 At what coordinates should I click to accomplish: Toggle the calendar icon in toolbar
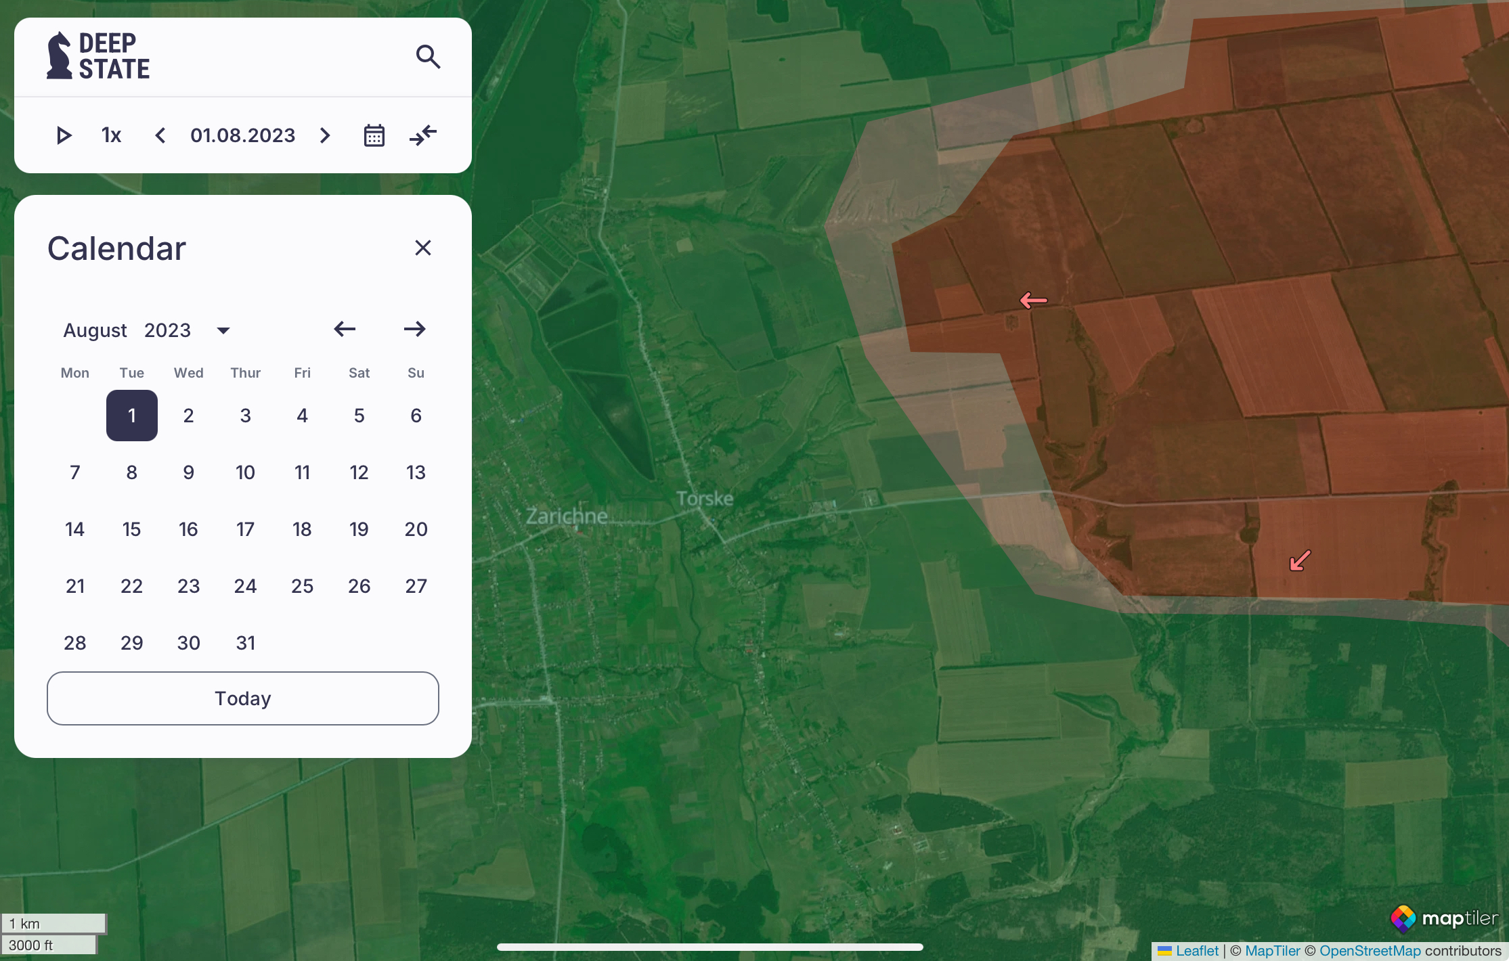pyautogui.click(x=374, y=135)
